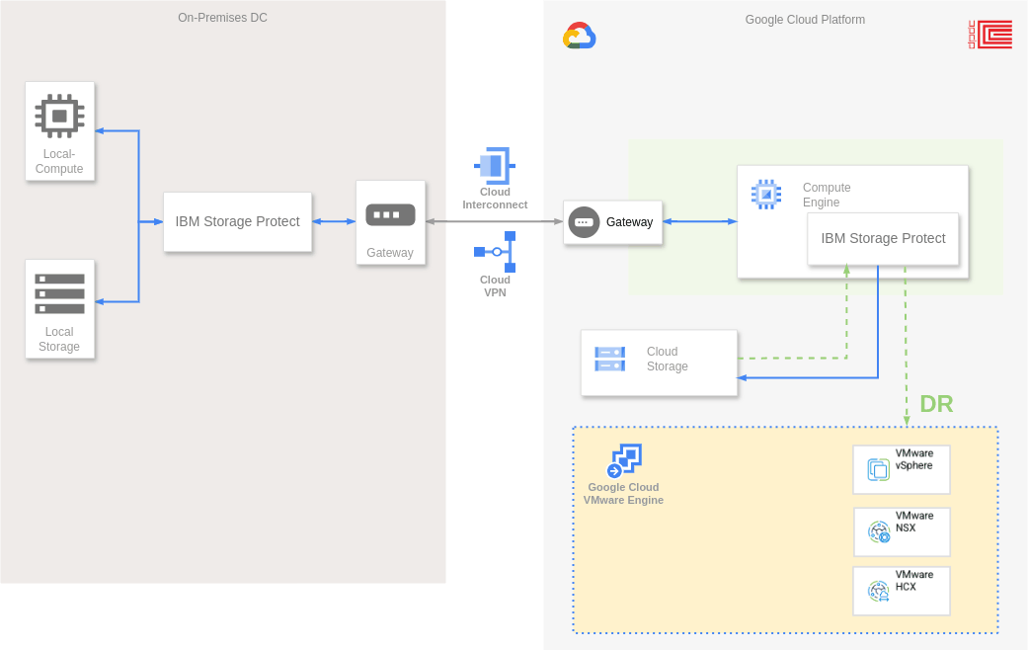Select the on-premises Gateway icon
The height and width of the screenshot is (650, 1028).
coord(390,215)
